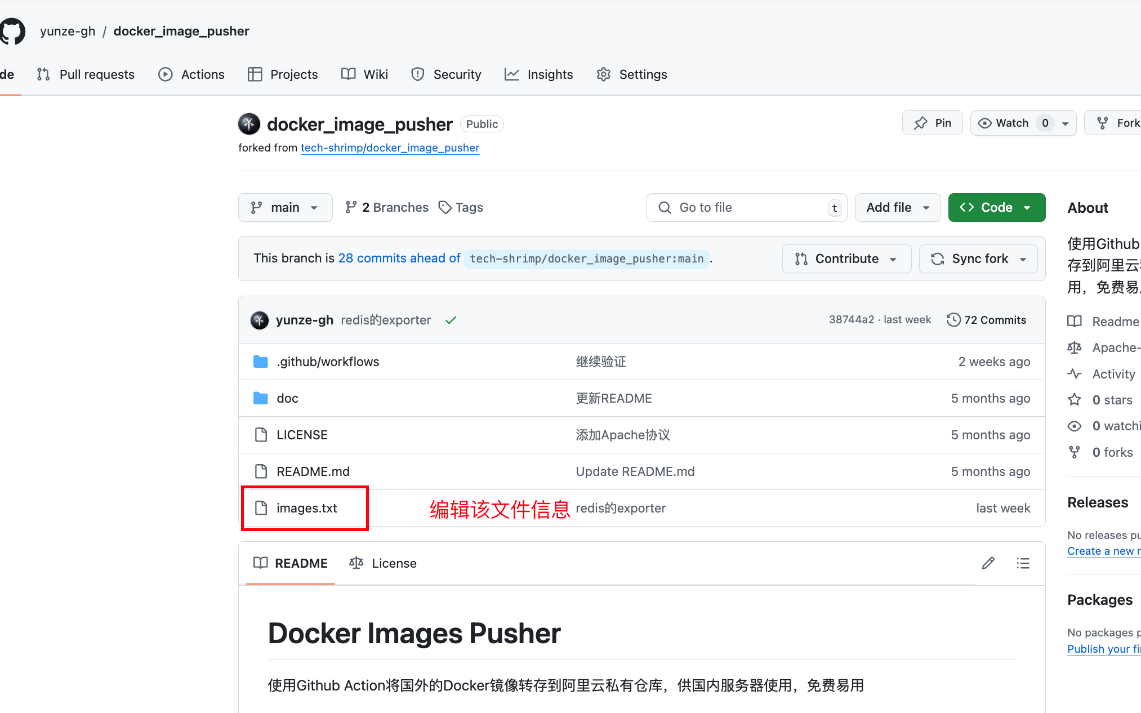Click Publish your first package link
This screenshot has width=1141, height=713.
click(1104, 649)
